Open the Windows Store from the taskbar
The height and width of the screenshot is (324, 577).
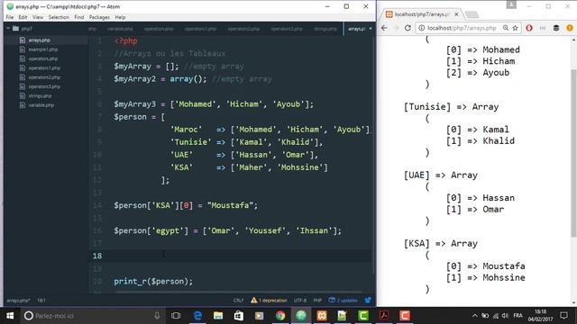(239, 316)
